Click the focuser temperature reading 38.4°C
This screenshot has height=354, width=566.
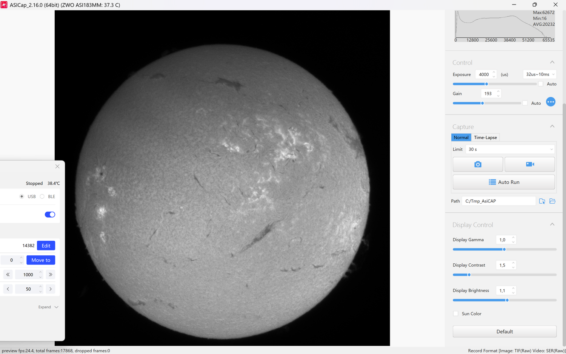point(54,183)
